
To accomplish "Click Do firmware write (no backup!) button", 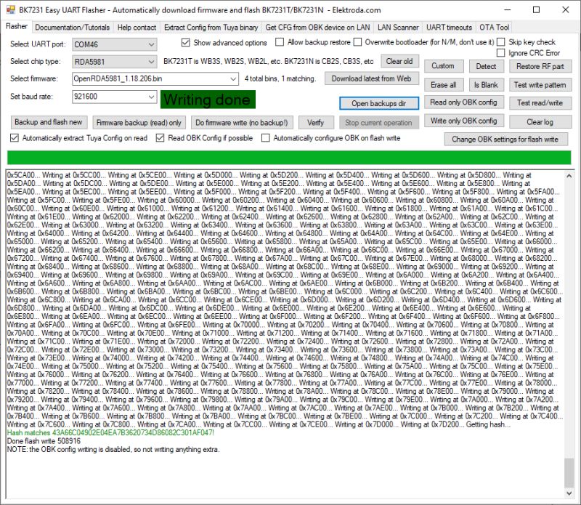I will (242, 122).
